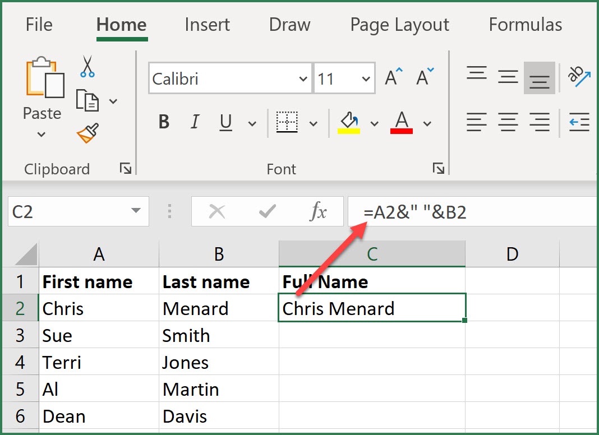Increase font size with larger A icon
The width and height of the screenshot is (599, 435).
click(394, 77)
